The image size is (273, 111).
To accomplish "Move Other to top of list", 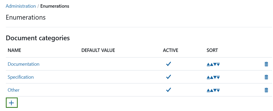I will pos(208,90).
